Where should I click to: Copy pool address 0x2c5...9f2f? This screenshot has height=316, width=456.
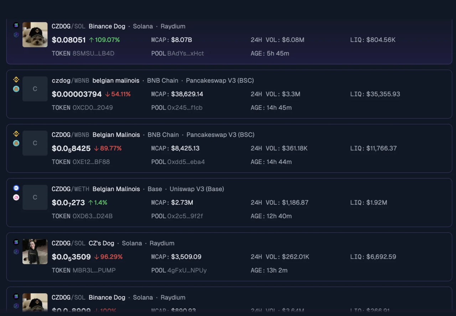[185, 216]
